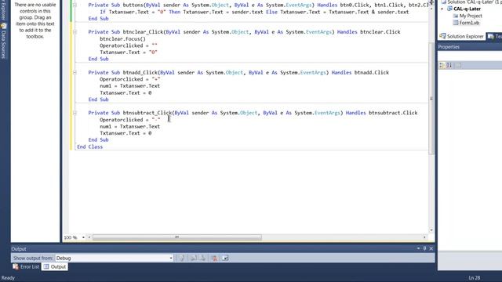Viewport: 502px width, 282px height.
Task: Click the Output panel title bar
Action: (223, 249)
